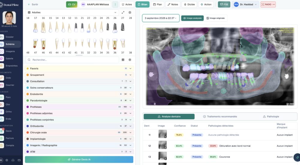
Task: Open the Chir module
Action: (8, 104)
